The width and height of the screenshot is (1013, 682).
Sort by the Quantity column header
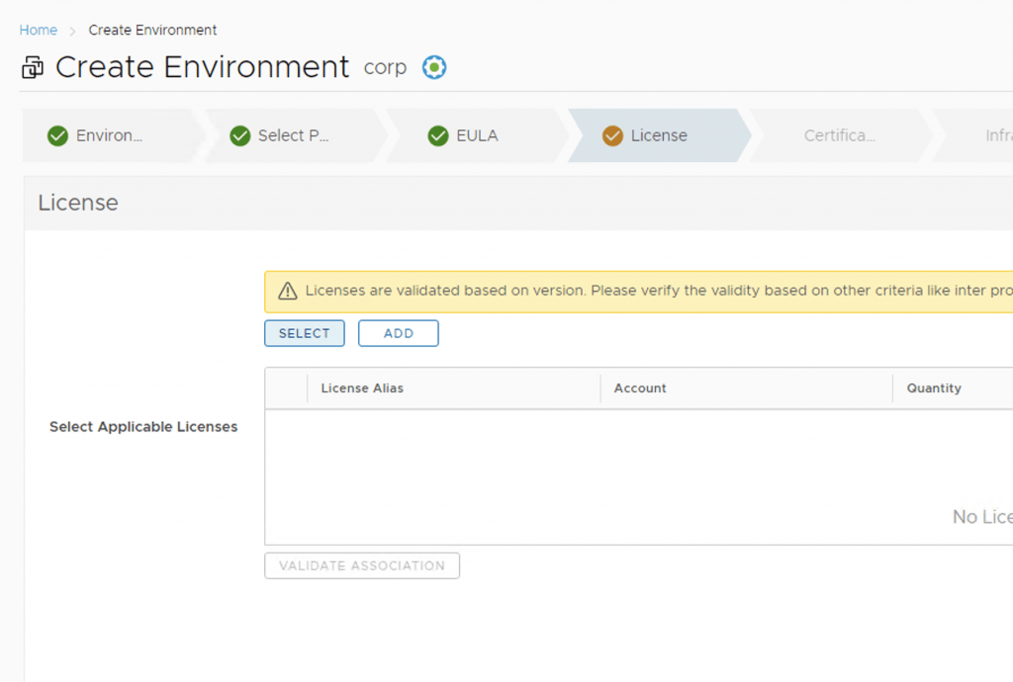pos(934,388)
